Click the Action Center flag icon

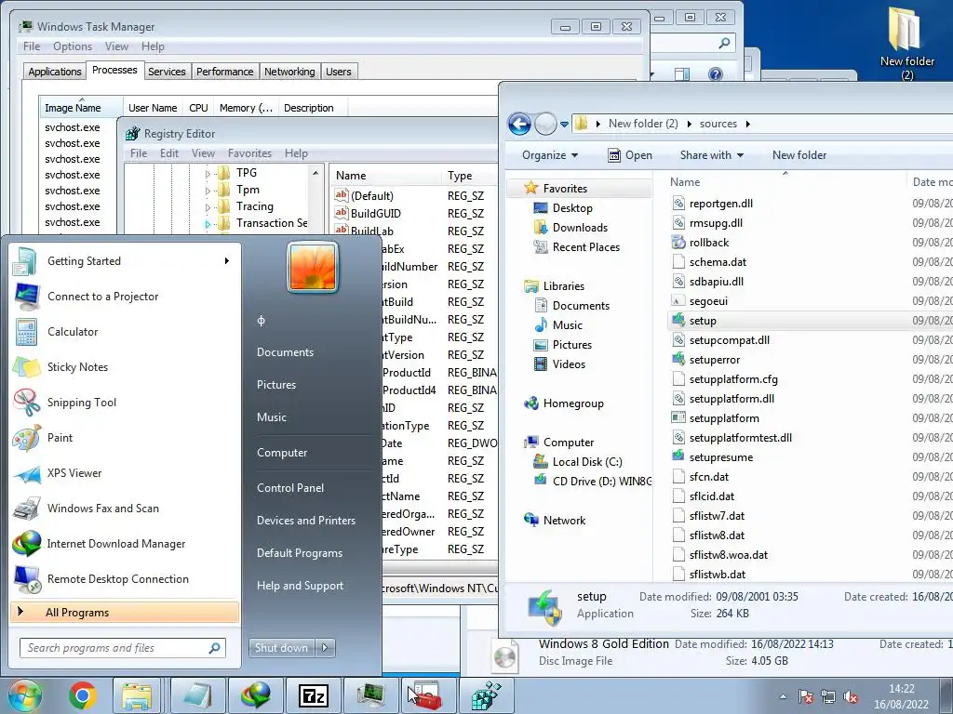point(806,696)
